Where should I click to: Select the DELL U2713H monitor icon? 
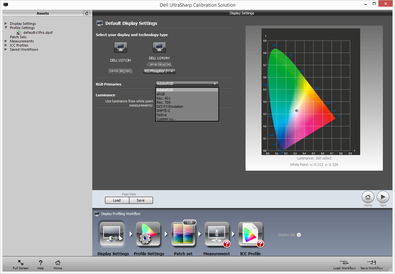(x=121, y=48)
